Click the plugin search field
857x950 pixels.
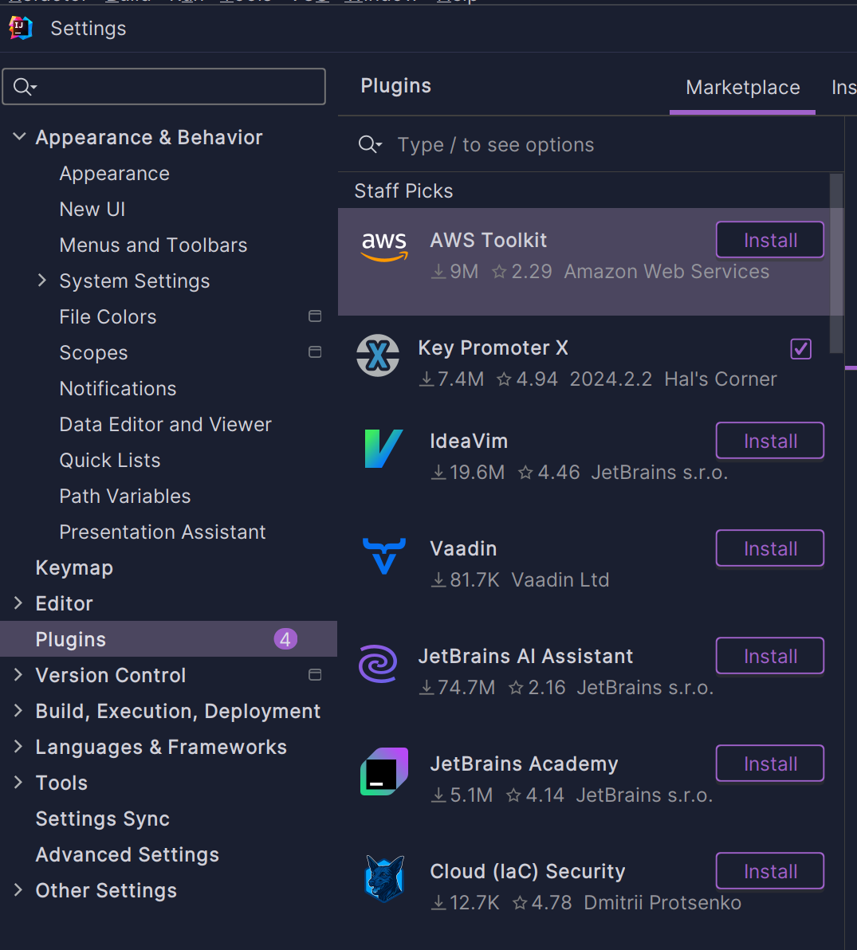[591, 145]
